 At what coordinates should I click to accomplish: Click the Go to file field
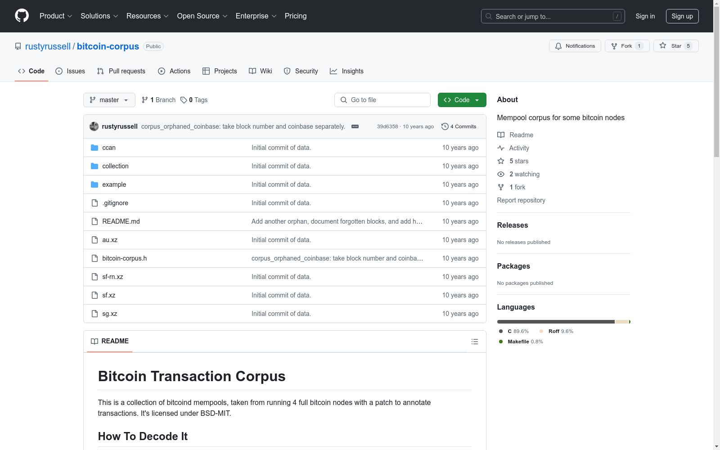(382, 100)
